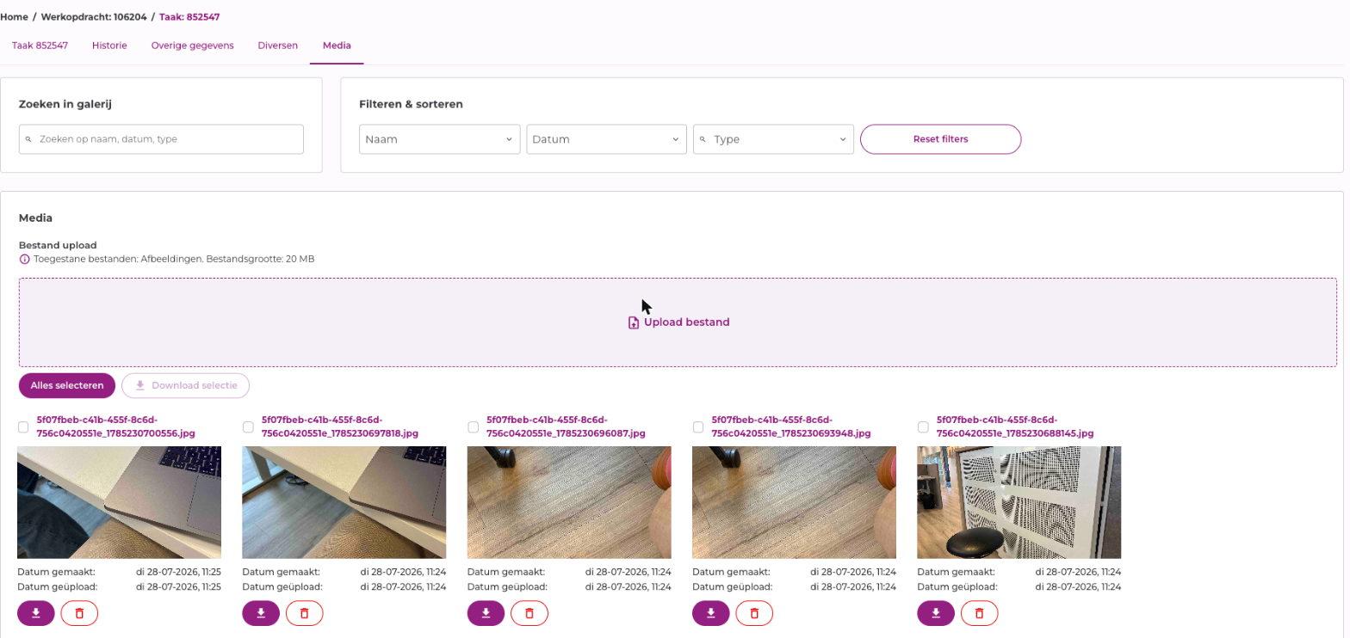The height and width of the screenshot is (638, 1350).
Task: Download the image ending in 693948.jpg
Action: point(711,613)
